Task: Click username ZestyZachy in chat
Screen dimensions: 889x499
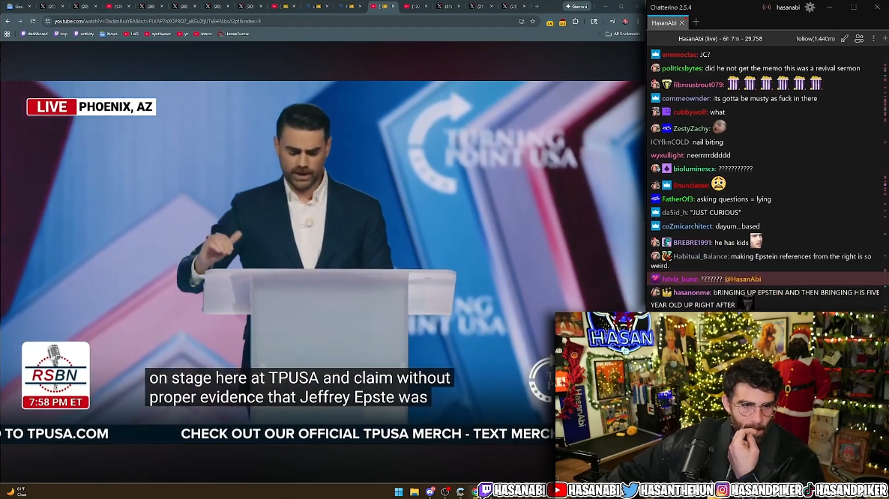Action: click(691, 129)
